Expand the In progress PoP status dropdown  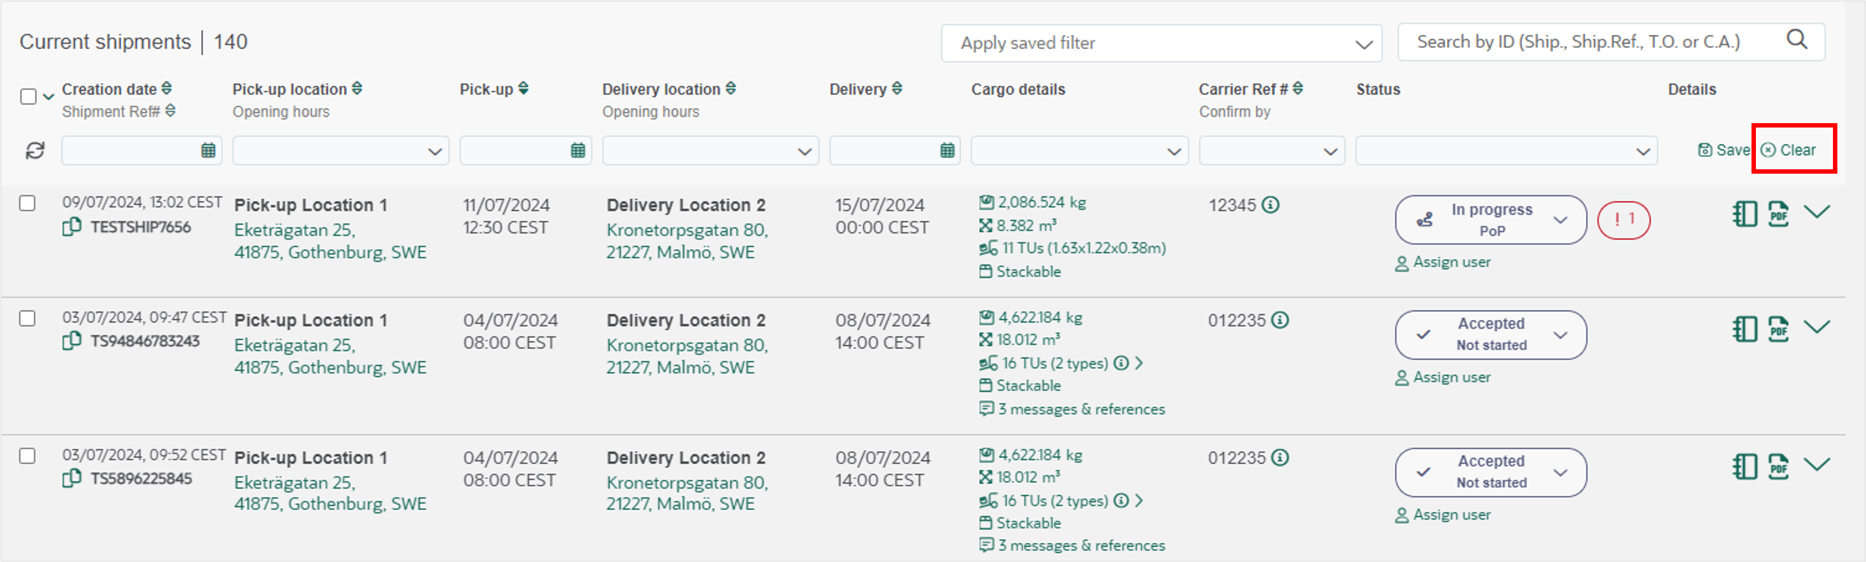coord(1560,220)
